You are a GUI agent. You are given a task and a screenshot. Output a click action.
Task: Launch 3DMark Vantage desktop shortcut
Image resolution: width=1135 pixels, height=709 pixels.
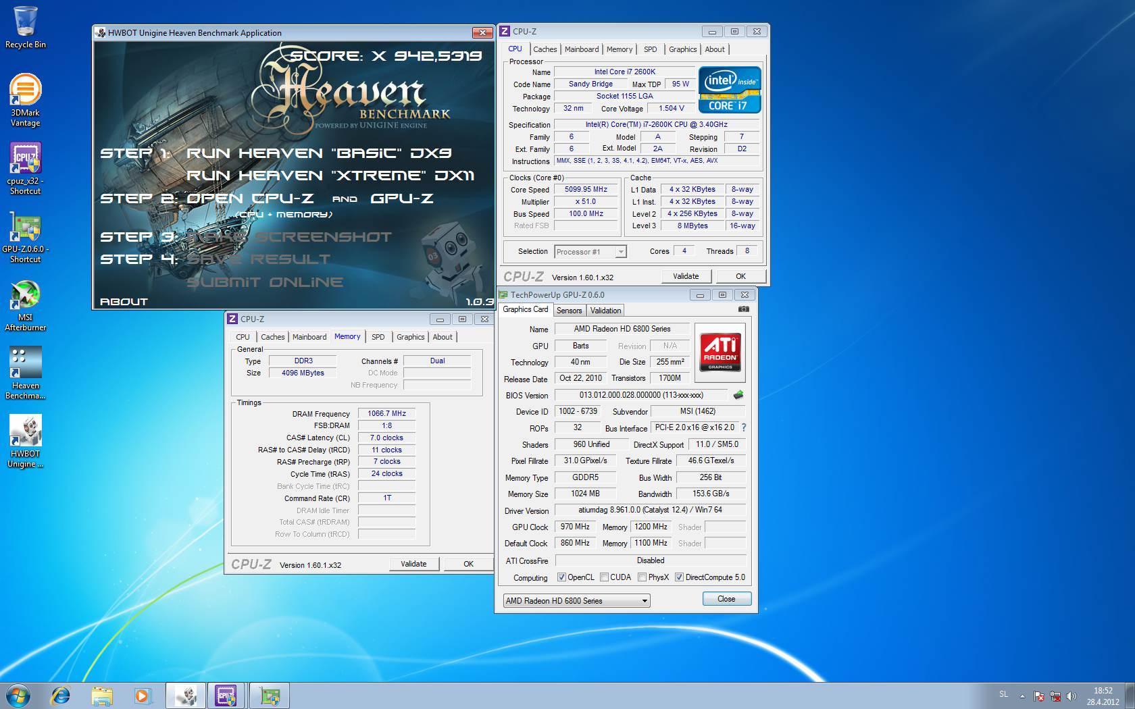[25, 100]
